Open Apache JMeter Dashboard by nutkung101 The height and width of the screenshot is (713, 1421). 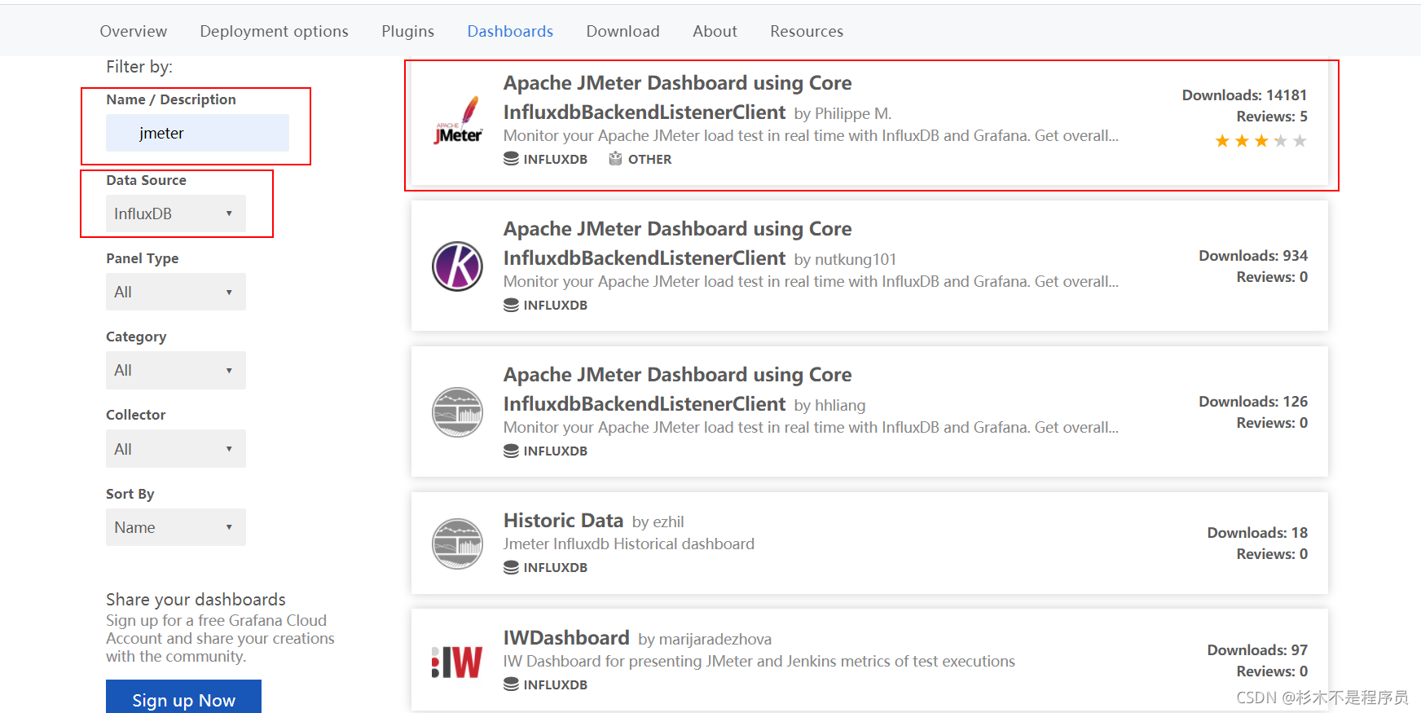click(x=677, y=243)
